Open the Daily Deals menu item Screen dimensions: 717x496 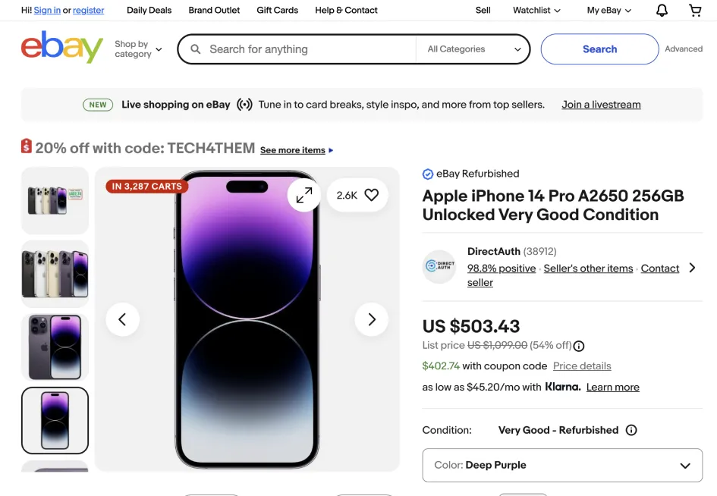pyautogui.click(x=149, y=11)
